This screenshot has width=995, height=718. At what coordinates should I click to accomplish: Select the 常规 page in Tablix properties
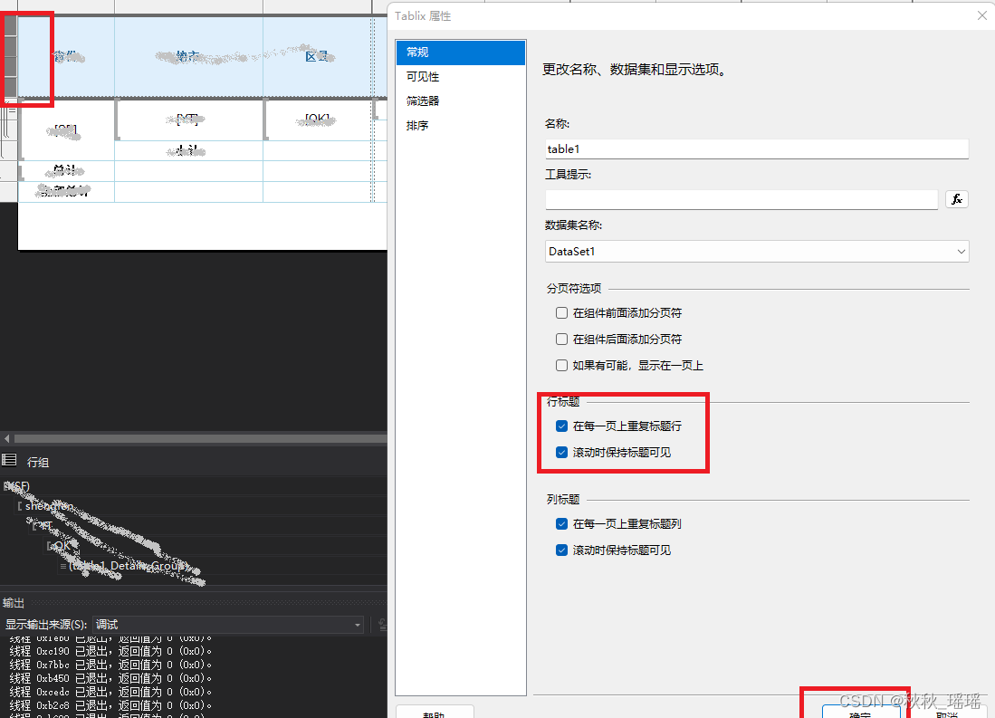tap(461, 52)
